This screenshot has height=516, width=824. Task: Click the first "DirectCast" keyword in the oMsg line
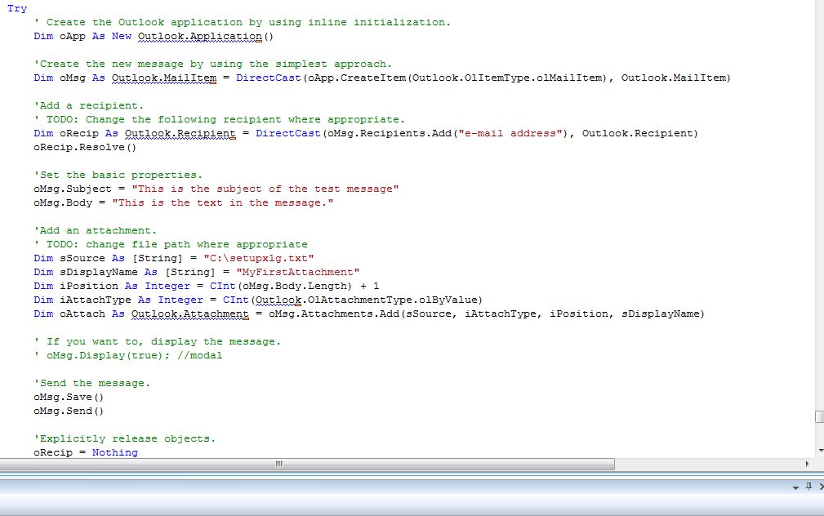click(x=269, y=78)
